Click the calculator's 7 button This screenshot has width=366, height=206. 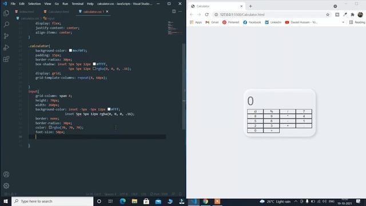(304, 112)
